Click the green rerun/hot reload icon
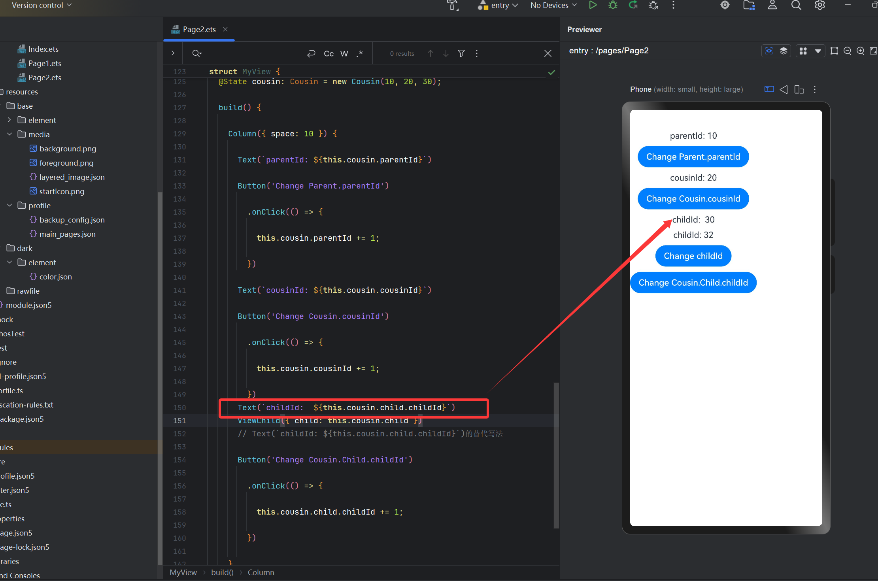Viewport: 878px width, 581px height. click(x=633, y=5)
